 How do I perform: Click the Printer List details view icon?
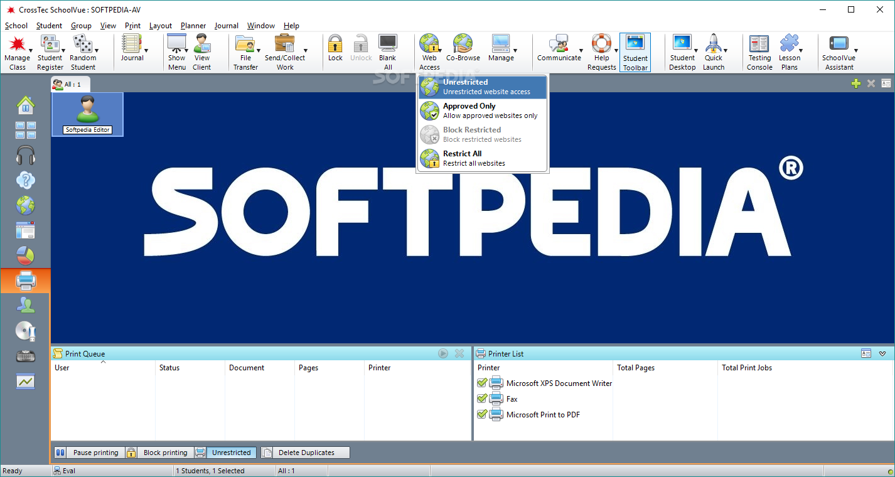(866, 353)
